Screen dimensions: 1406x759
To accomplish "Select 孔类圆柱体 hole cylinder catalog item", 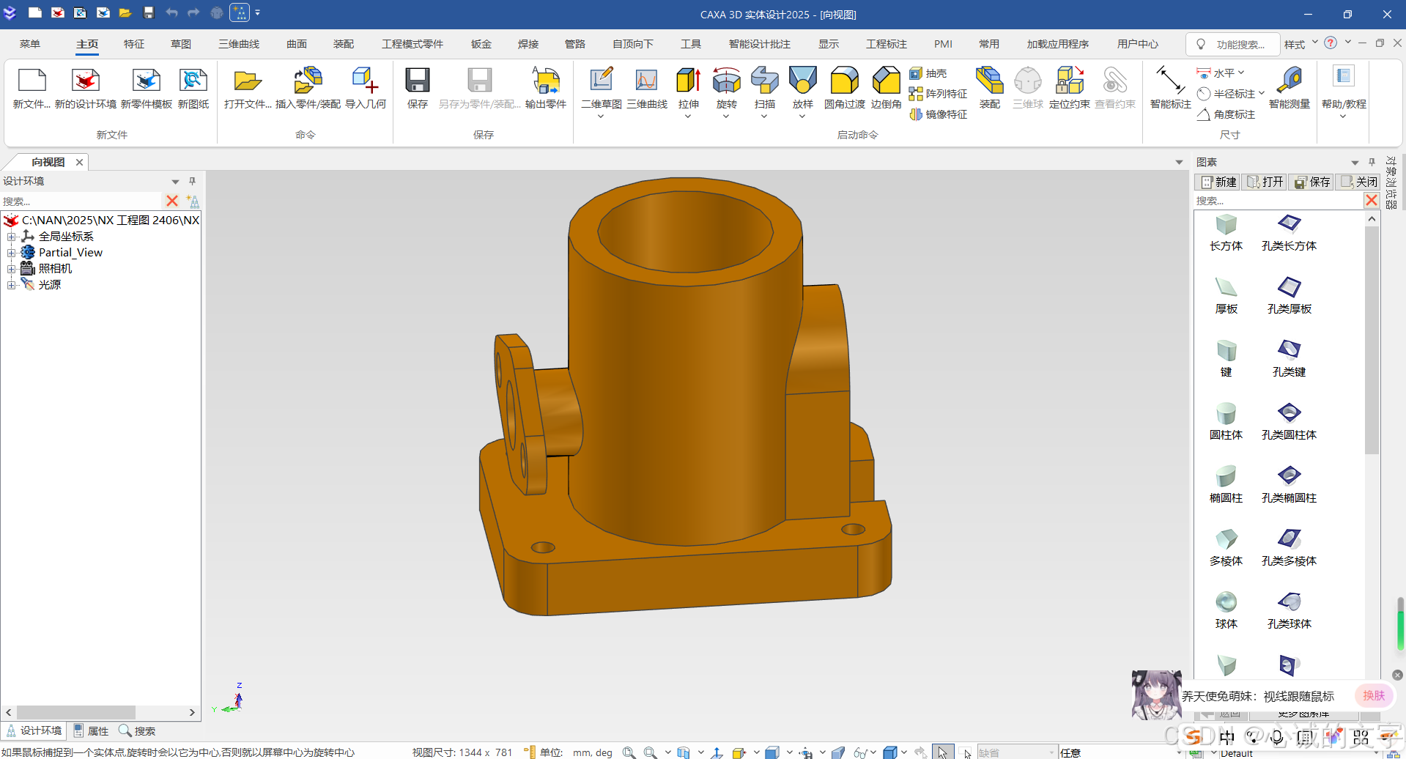I will (1289, 422).
